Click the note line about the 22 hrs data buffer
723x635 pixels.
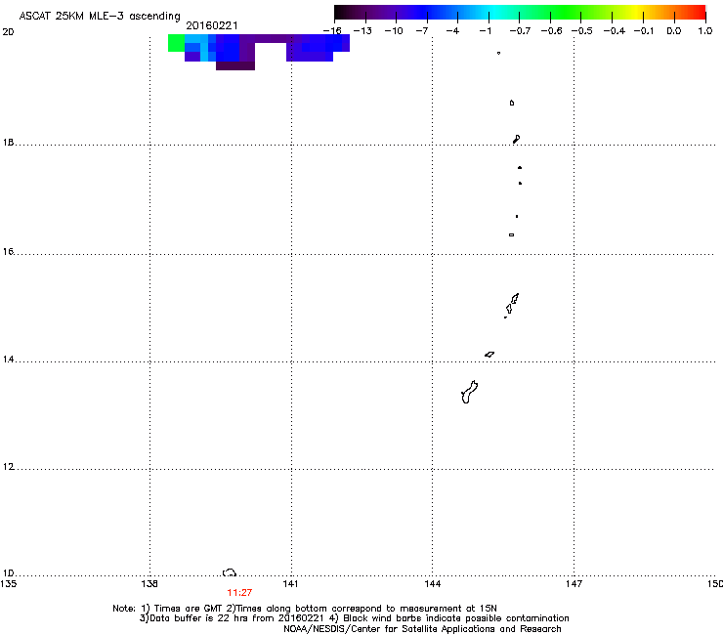(x=354, y=618)
